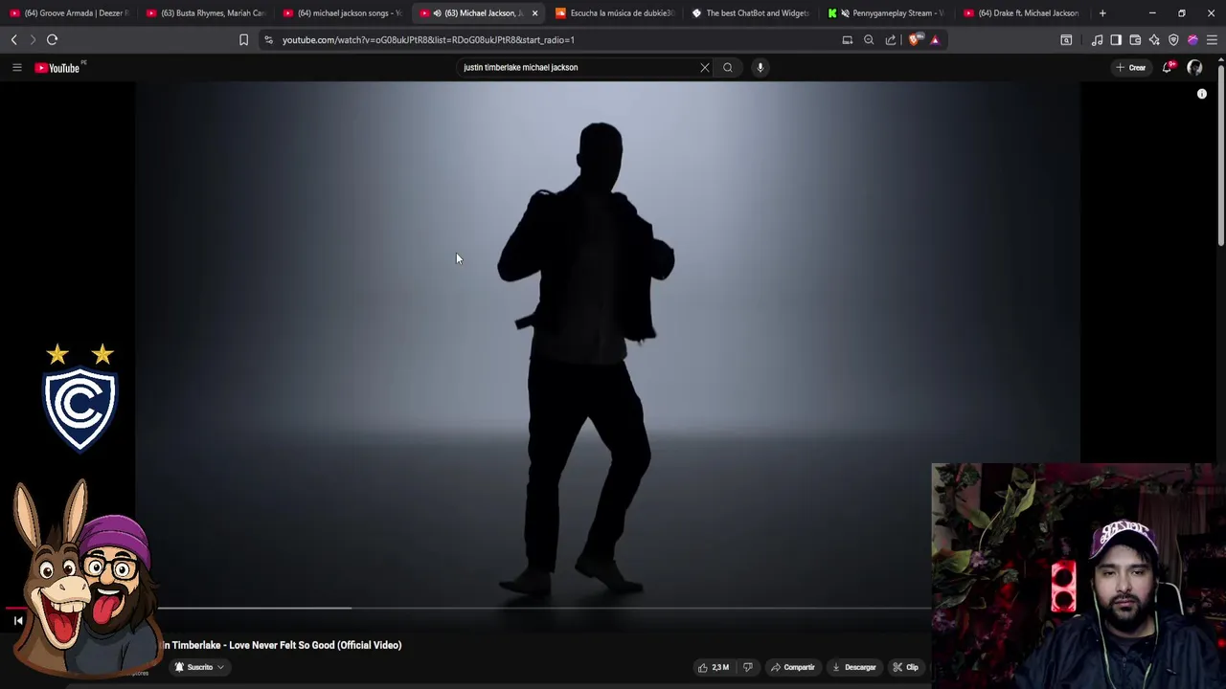Share this page via the share icon
Viewport: 1226px width, 689px height.
tap(891, 39)
